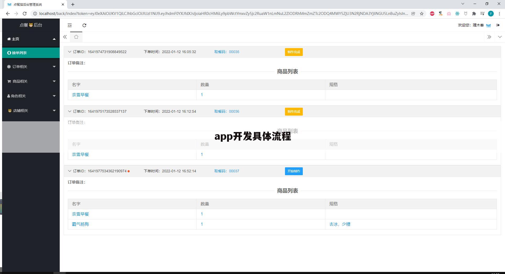Toggle the sidebar collapse icon in the toolbar
The height and width of the screenshot is (274, 505).
point(69,25)
